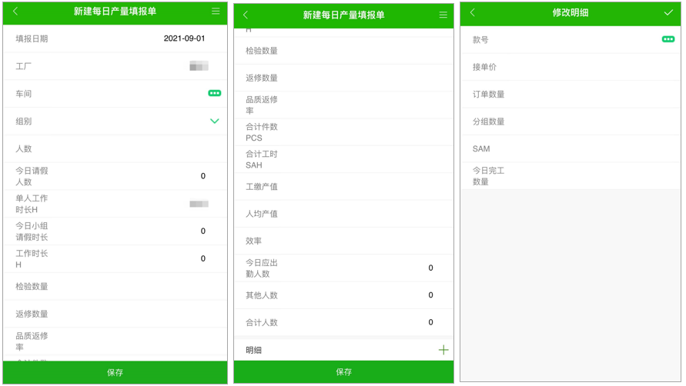The width and height of the screenshot is (686, 386).
Task: Save the middle form with 保存
Action: pos(343,372)
